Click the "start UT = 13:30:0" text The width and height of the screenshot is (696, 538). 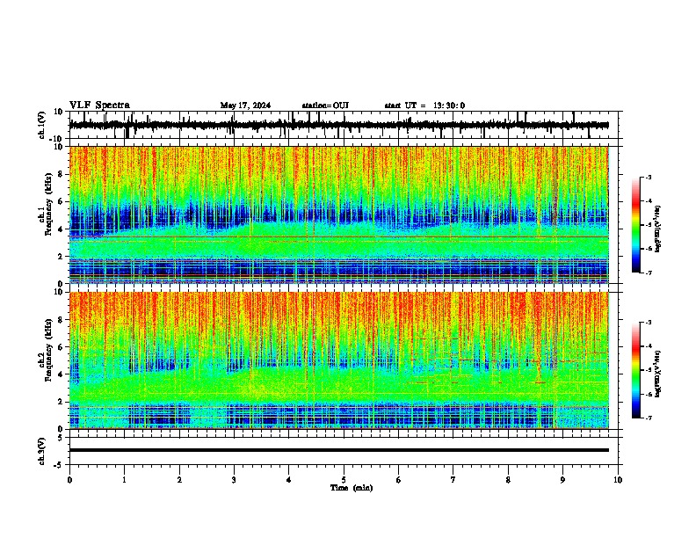click(424, 105)
